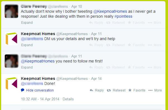Hide conversation via the blue text link
The image size is (168, 110).
tap(40, 90)
